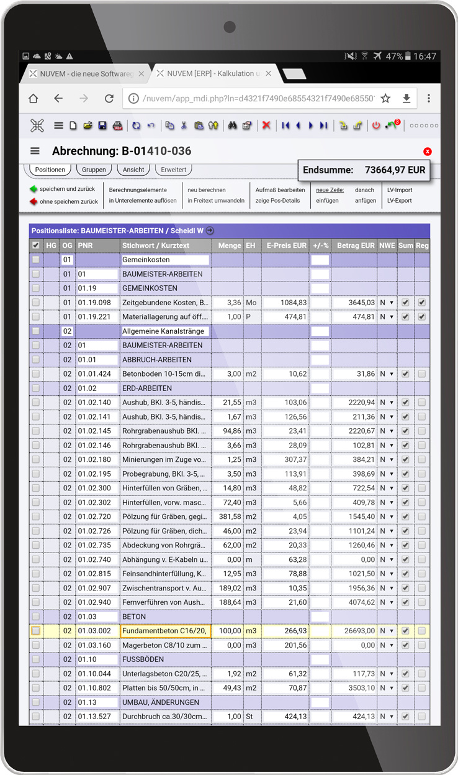The width and height of the screenshot is (458, 775).
Task: Check row checkbox for Gemeinkosten 01 group
Action: [x=35, y=260]
